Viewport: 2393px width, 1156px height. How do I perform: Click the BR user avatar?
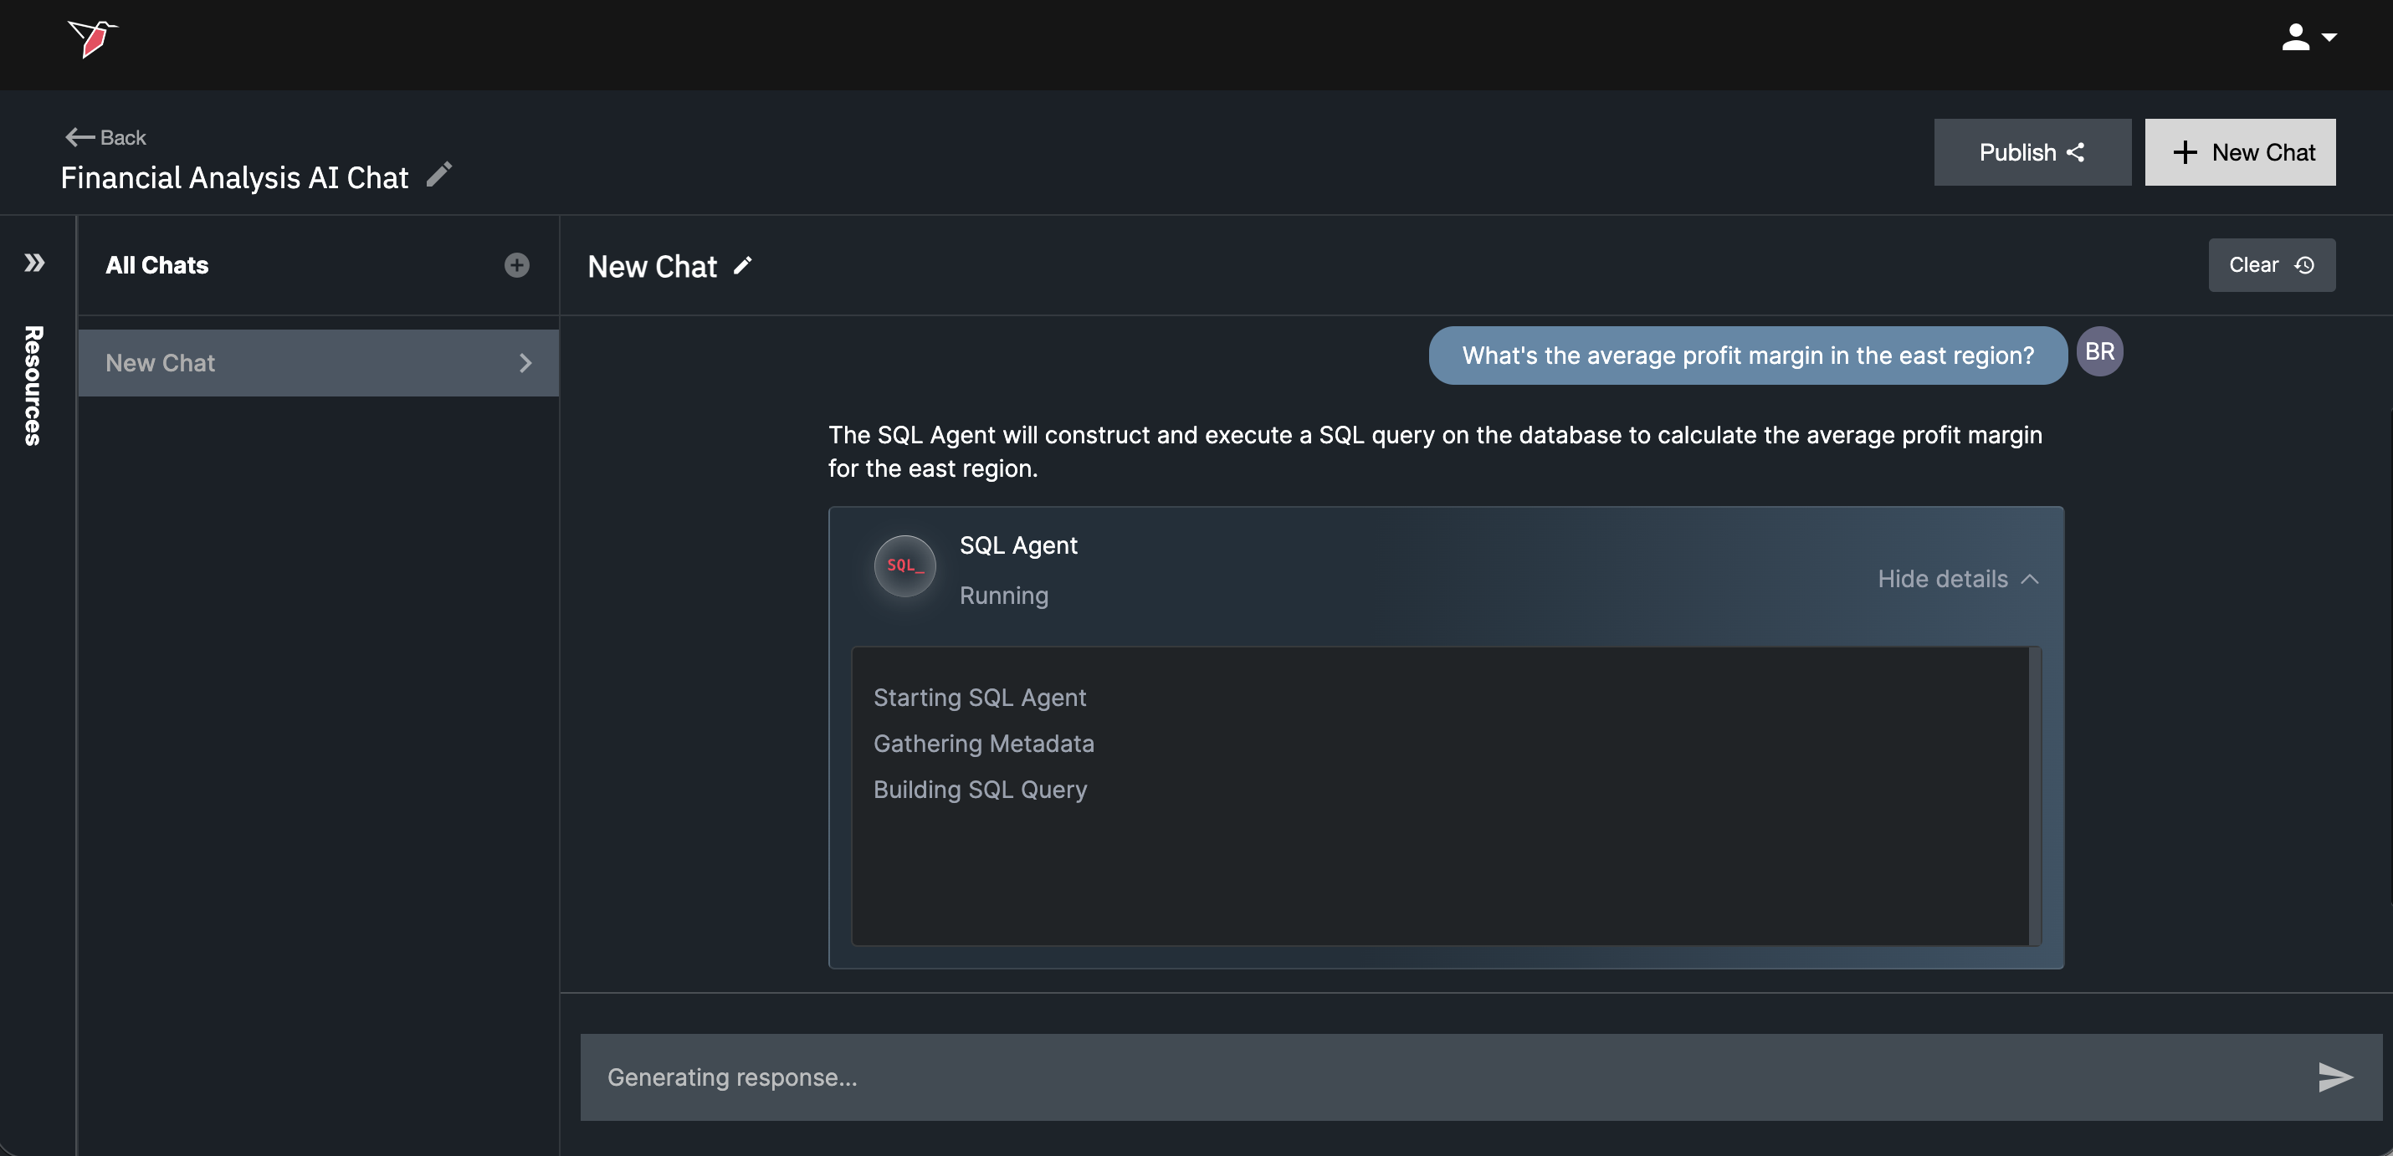tap(2099, 352)
